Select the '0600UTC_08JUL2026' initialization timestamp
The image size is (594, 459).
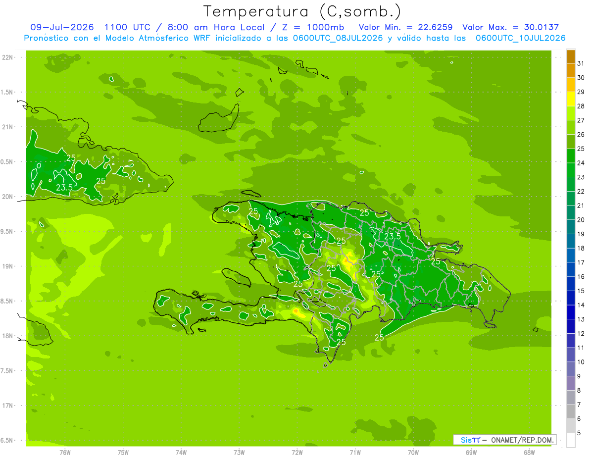pos(338,38)
